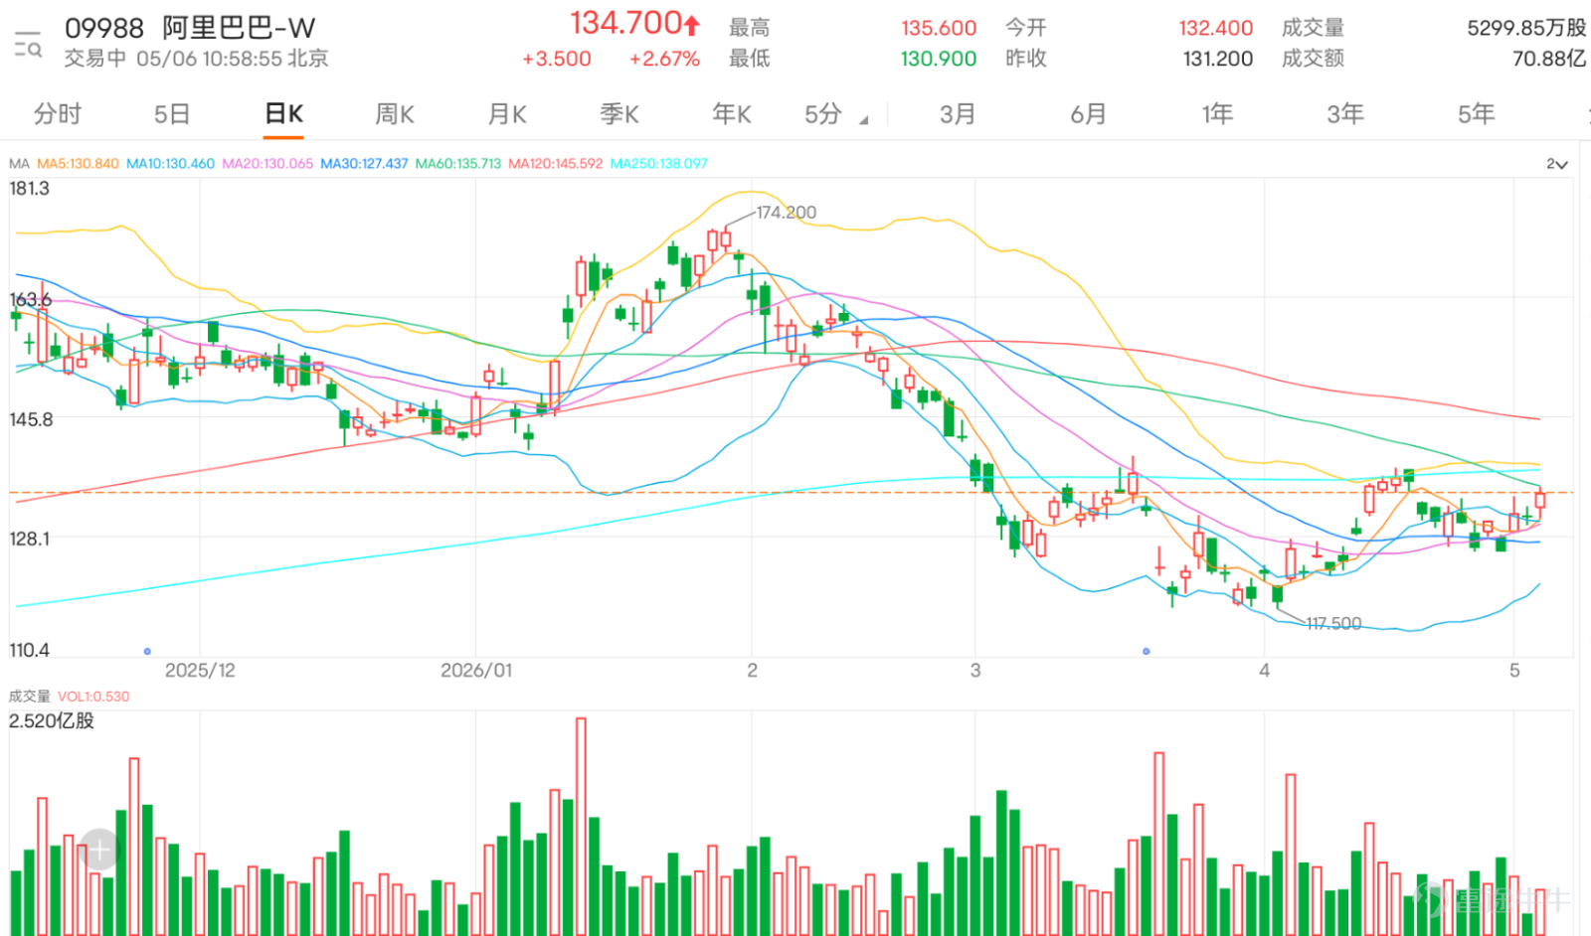Click the stock code 09988
Viewport: 1591px width, 936px height.
pyautogui.click(x=104, y=28)
